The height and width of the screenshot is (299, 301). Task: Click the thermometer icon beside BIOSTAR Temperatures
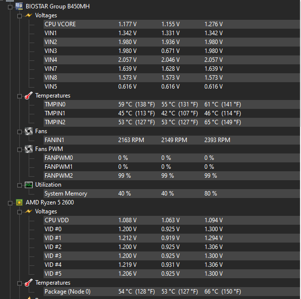[29, 96]
